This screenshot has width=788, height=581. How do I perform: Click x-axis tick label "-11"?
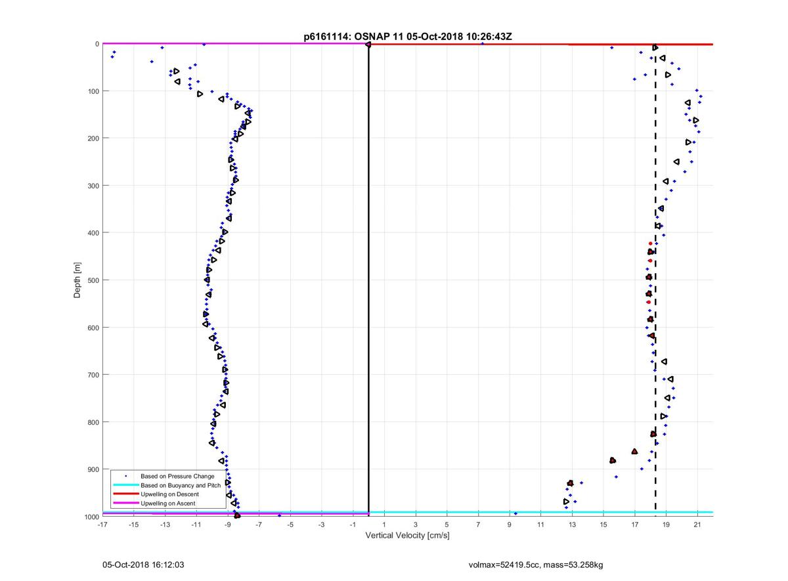196,525
